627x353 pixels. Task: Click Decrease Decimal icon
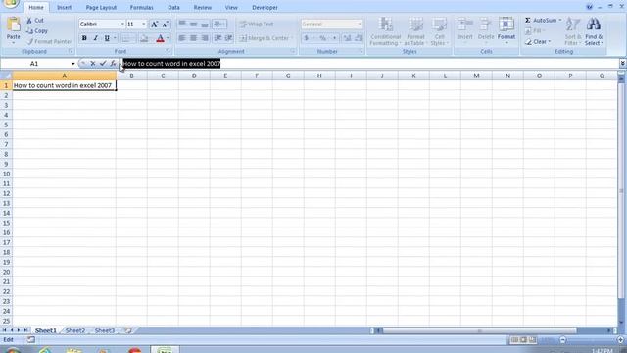359,38
